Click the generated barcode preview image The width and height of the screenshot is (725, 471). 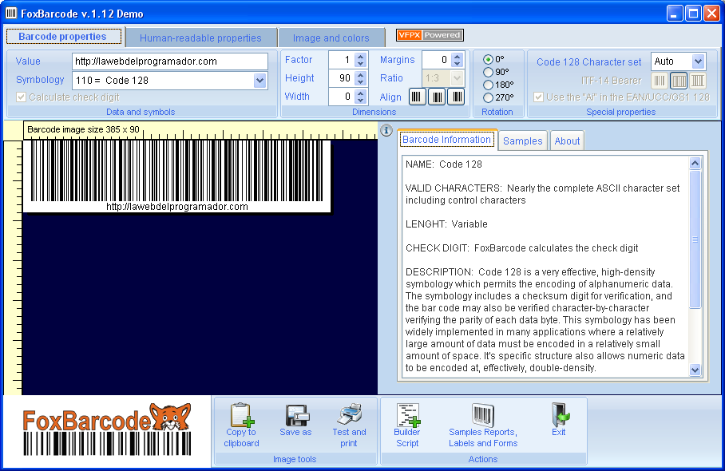tap(177, 176)
